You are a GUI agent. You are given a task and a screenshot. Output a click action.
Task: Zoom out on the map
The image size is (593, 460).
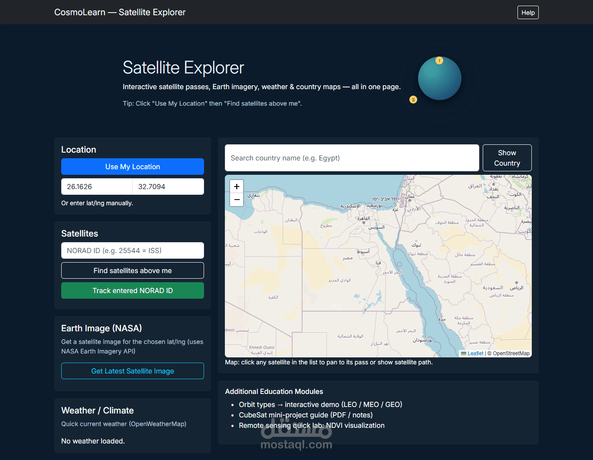click(237, 200)
